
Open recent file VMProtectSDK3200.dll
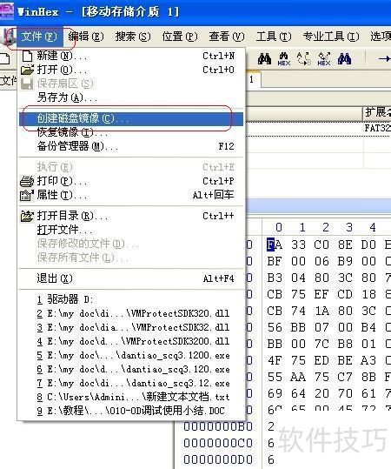pos(131,341)
